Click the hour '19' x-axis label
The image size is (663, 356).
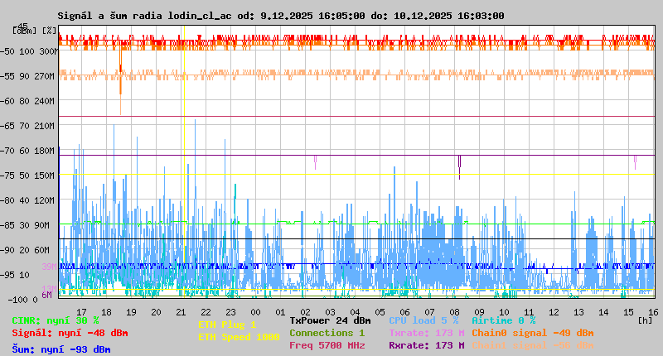click(131, 312)
